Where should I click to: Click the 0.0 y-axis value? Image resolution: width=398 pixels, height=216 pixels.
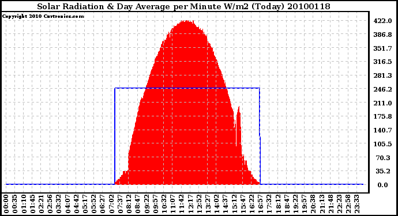pos(382,185)
